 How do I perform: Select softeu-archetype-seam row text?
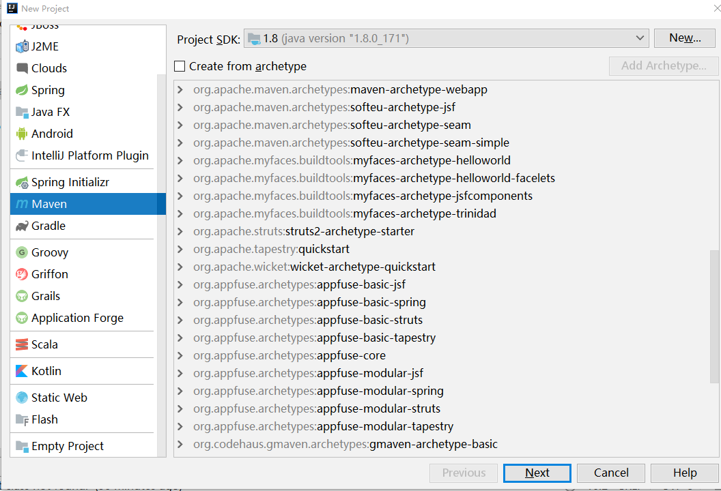[332, 125]
